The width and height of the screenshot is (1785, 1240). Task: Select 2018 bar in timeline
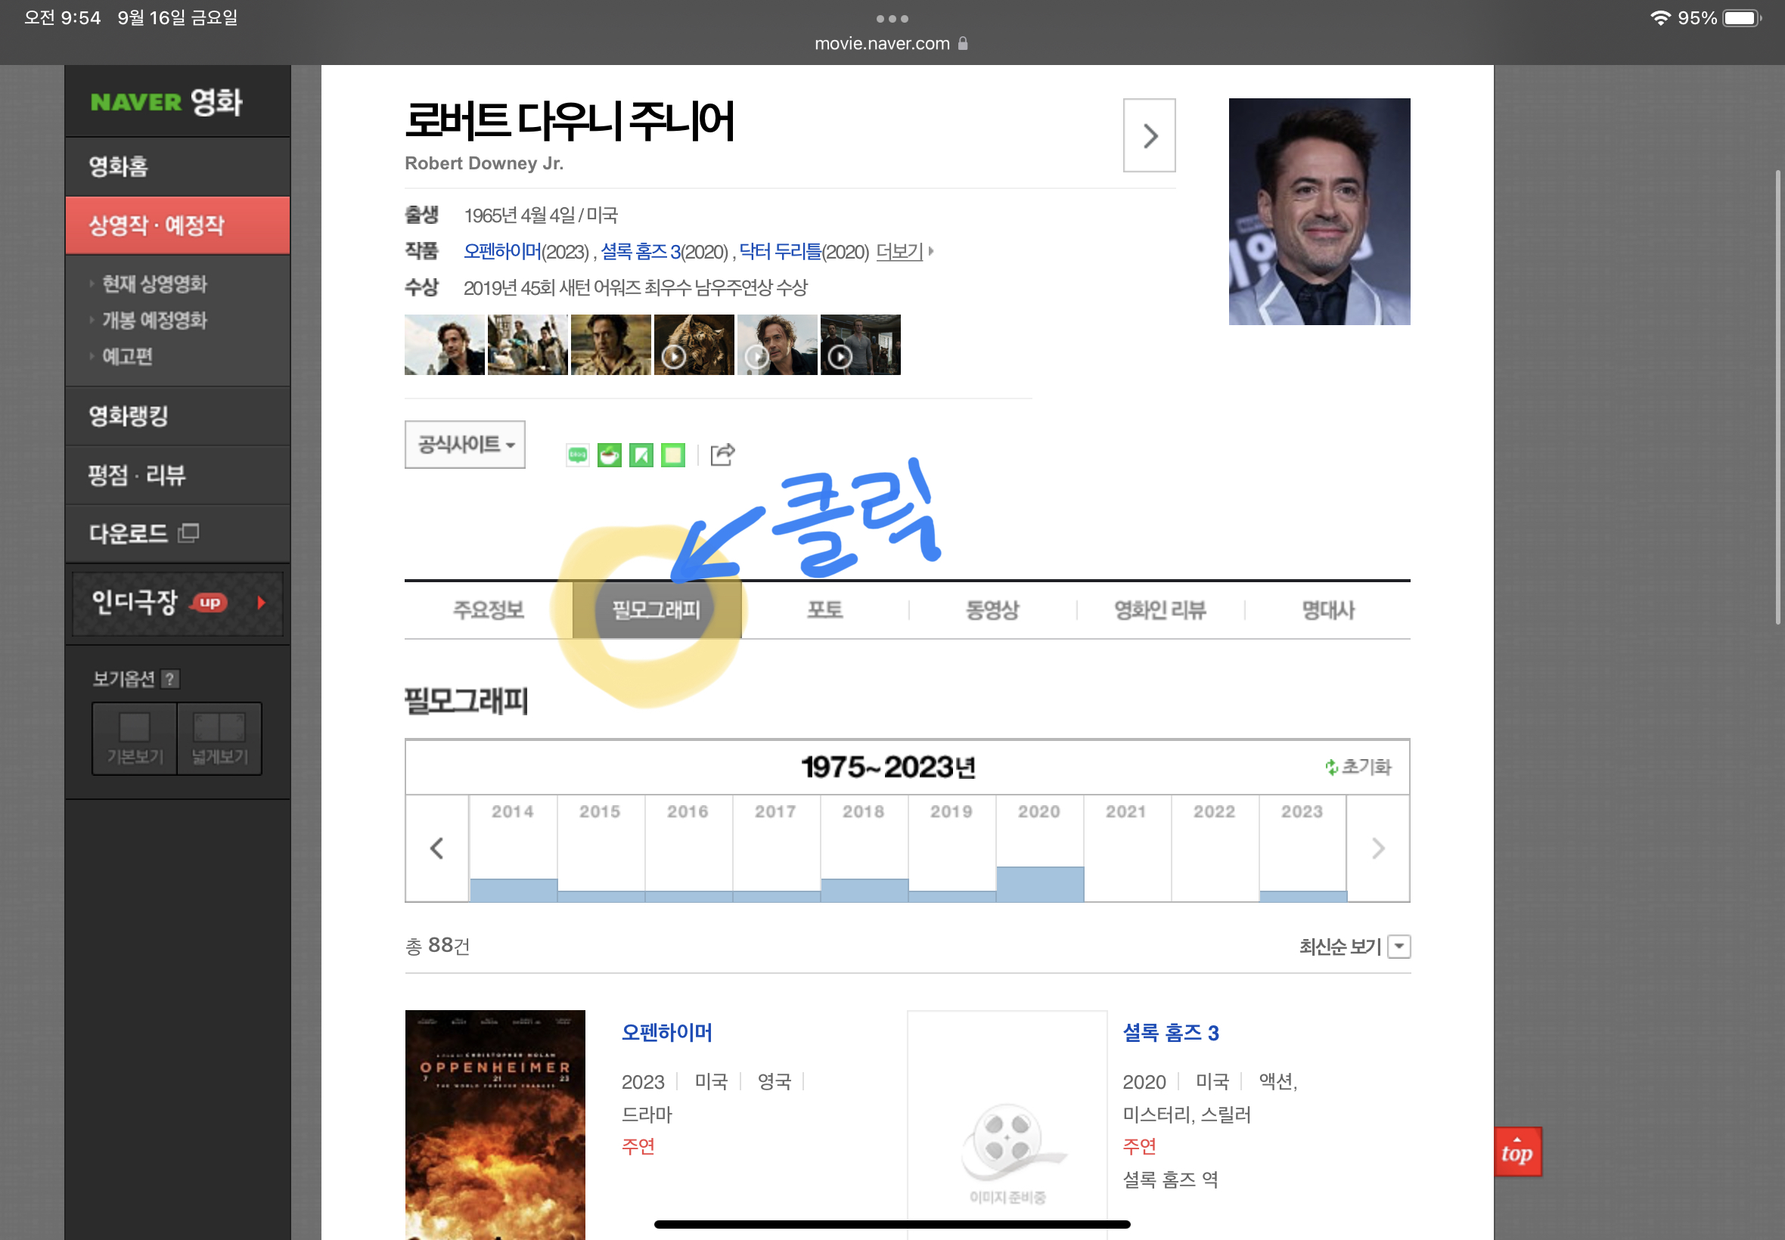tap(864, 890)
